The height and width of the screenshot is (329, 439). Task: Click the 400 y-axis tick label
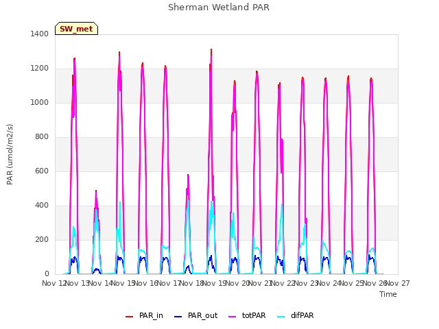pyautogui.click(x=42, y=206)
